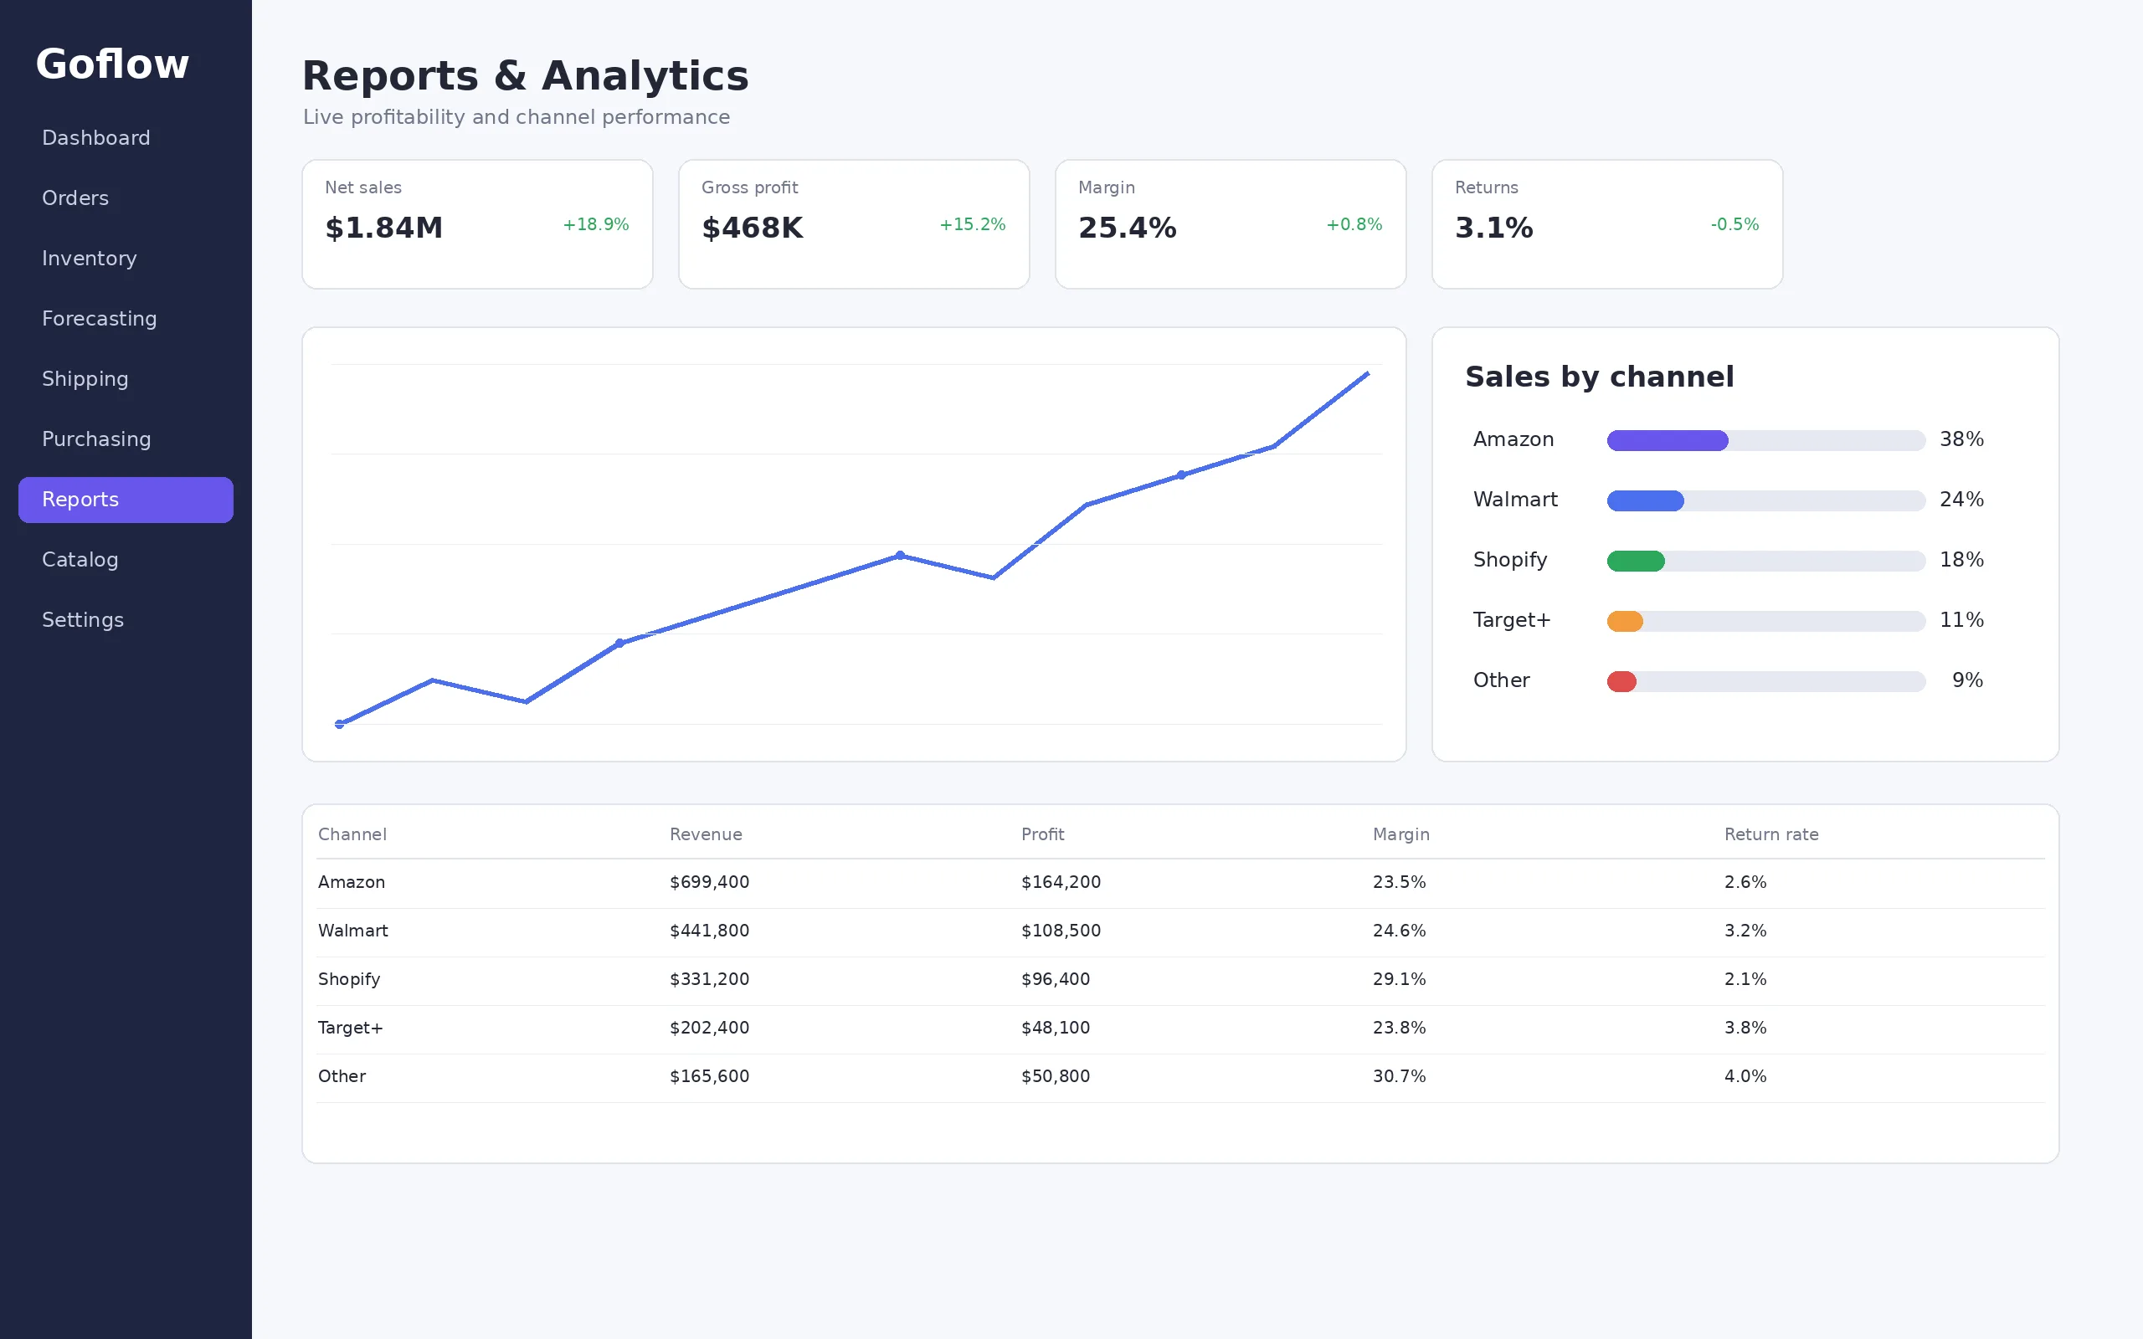Click the Margin table column header
The height and width of the screenshot is (1339, 2143).
(x=1401, y=834)
